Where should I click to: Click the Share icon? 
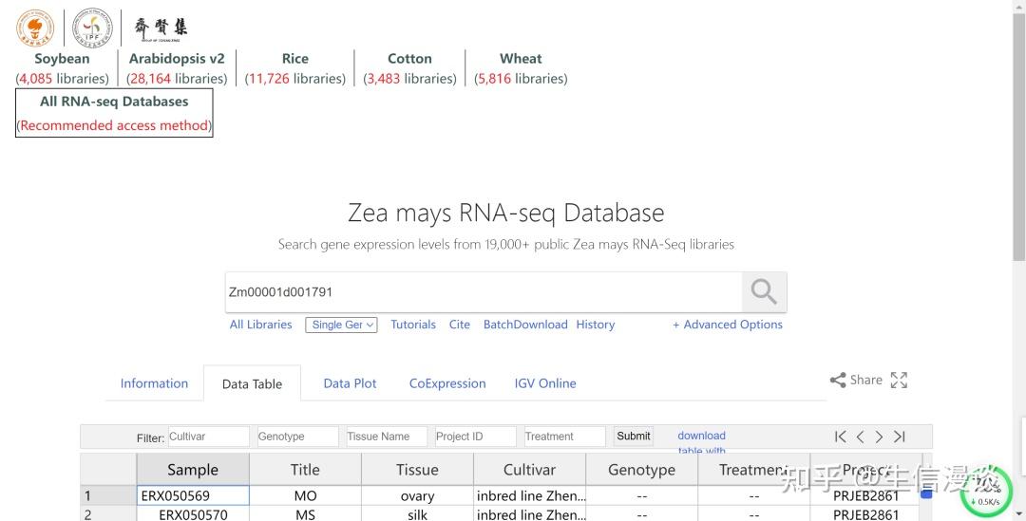(x=838, y=380)
